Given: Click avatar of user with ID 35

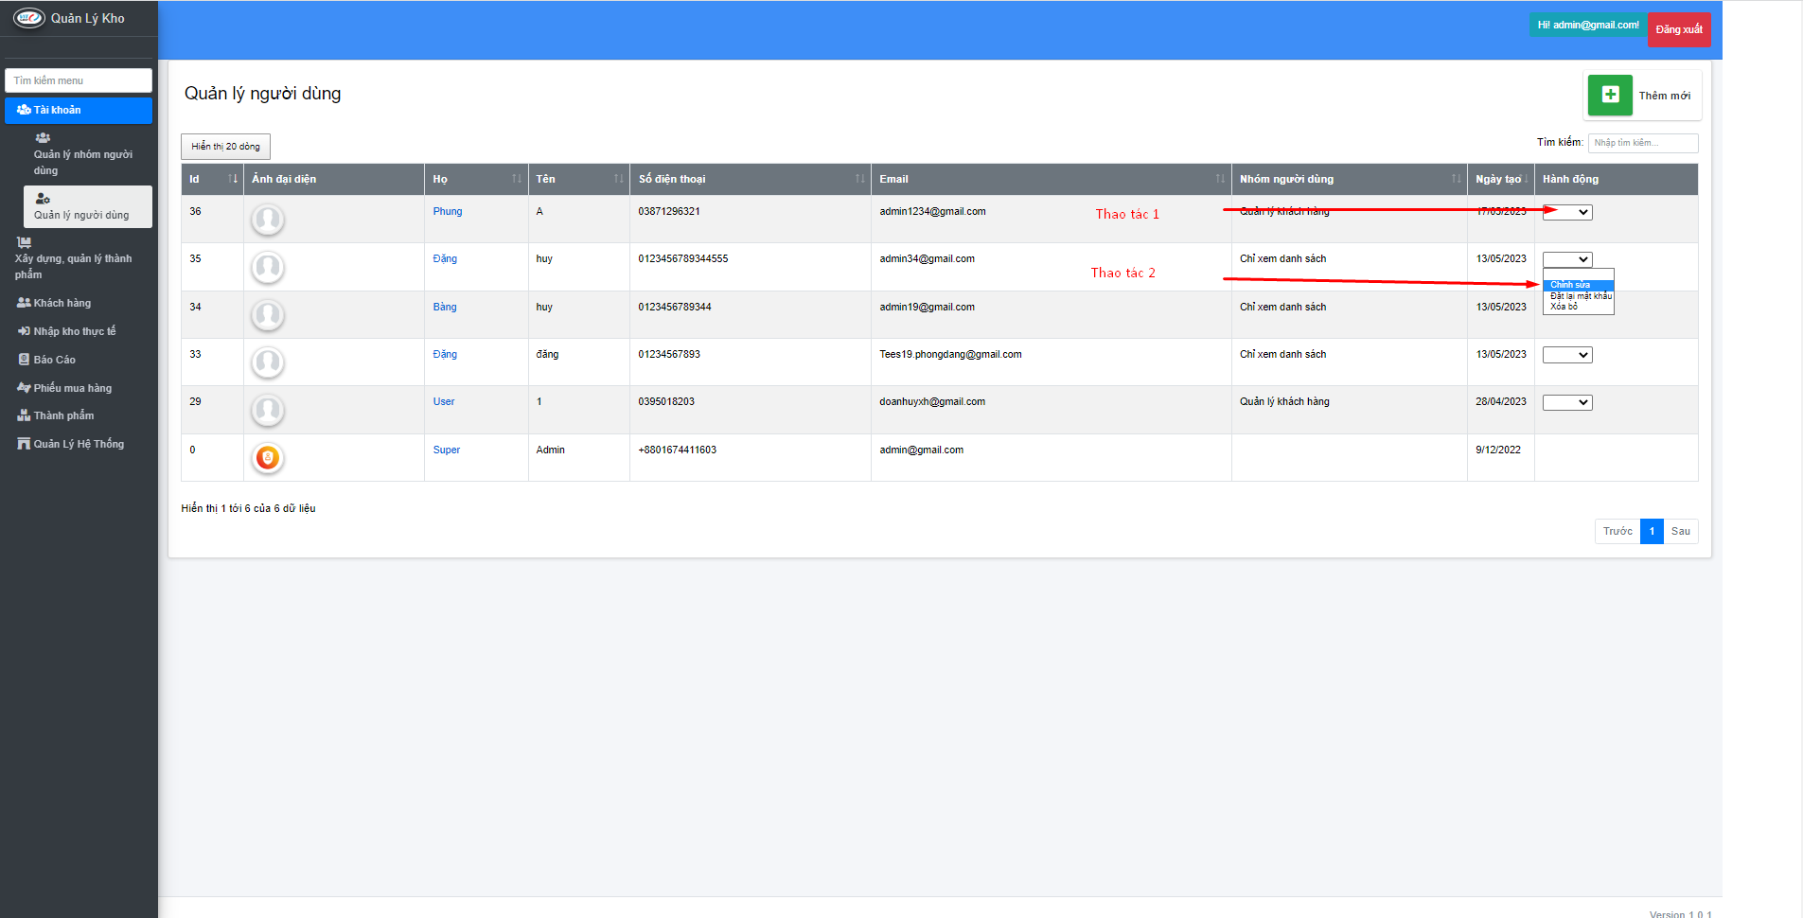Looking at the screenshot, I should coord(268,267).
